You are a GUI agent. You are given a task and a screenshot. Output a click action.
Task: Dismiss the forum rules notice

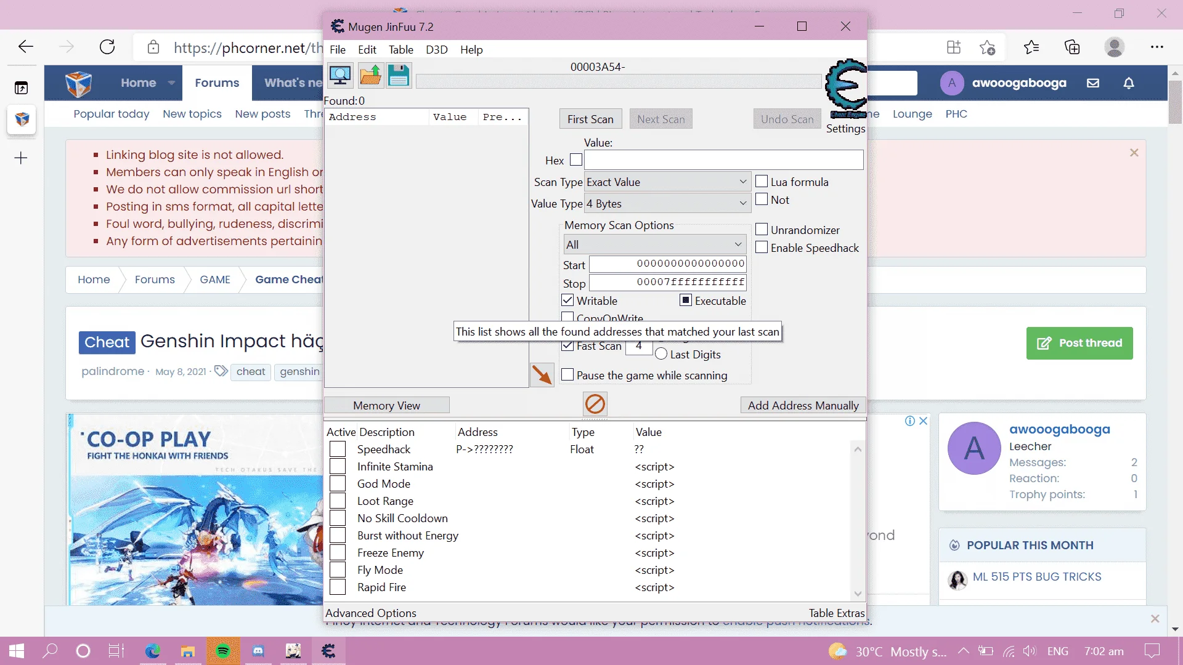click(1134, 153)
